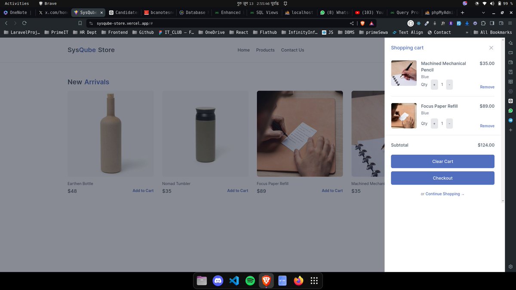Open a new browser tab
Viewport: 516px width, 290px height.
point(462,12)
